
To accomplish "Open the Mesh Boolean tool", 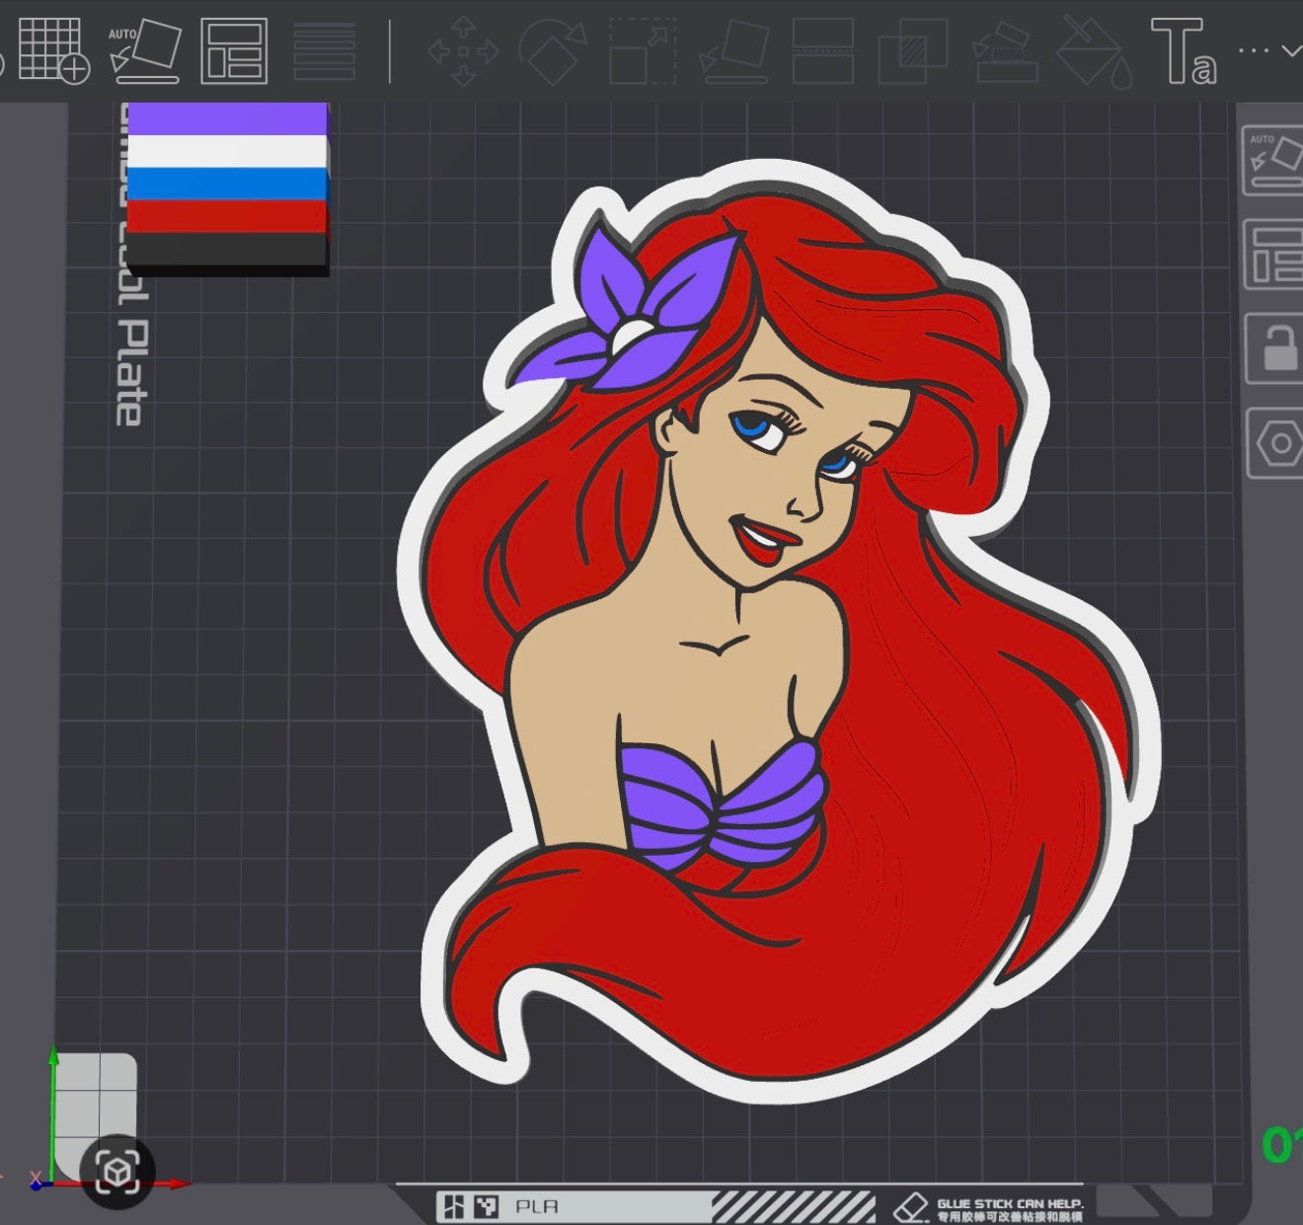I will (x=913, y=51).
